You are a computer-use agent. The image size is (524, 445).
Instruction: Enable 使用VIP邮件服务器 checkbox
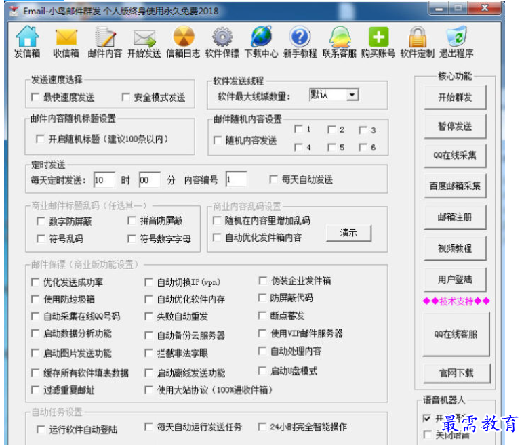[262, 333]
